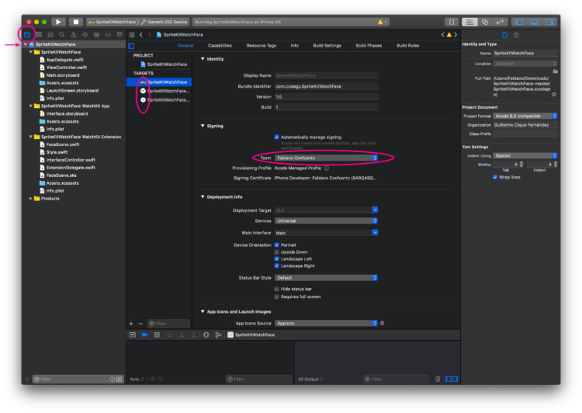Show the Standard editor
Image resolution: width=582 pixels, height=413 pixels.
click(469, 22)
